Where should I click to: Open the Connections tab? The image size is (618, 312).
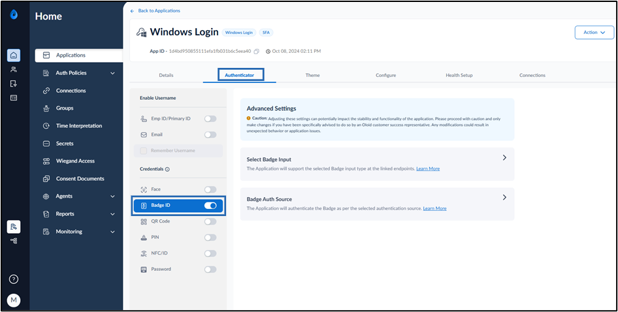(x=532, y=75)
